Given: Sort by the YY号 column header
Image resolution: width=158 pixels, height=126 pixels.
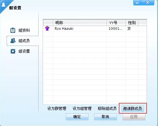Looking at the screenshot, I should pos(116,22).
